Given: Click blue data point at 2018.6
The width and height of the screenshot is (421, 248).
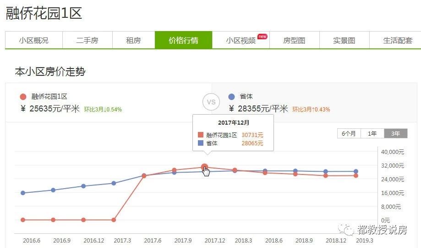Looking at the screenshot, I should click(x=265, y=171).
